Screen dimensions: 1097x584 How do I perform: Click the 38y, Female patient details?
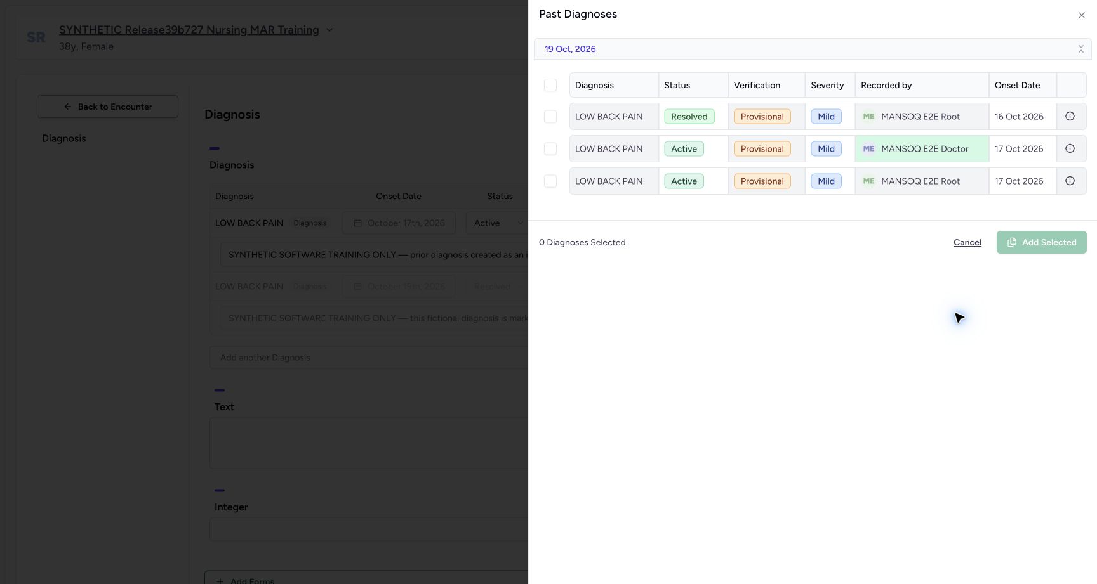point(86,46)
